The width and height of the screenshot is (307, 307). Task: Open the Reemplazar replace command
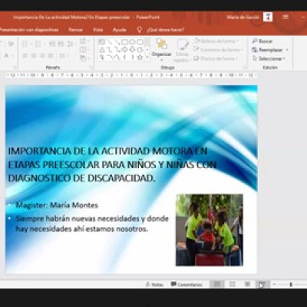[268, 50]
